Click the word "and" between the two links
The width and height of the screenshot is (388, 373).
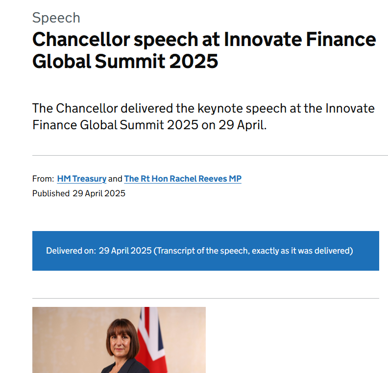tap(115, 179)
